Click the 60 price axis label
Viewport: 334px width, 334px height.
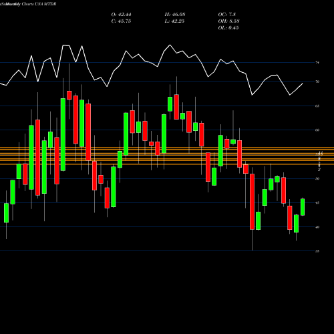click(317, 130)
